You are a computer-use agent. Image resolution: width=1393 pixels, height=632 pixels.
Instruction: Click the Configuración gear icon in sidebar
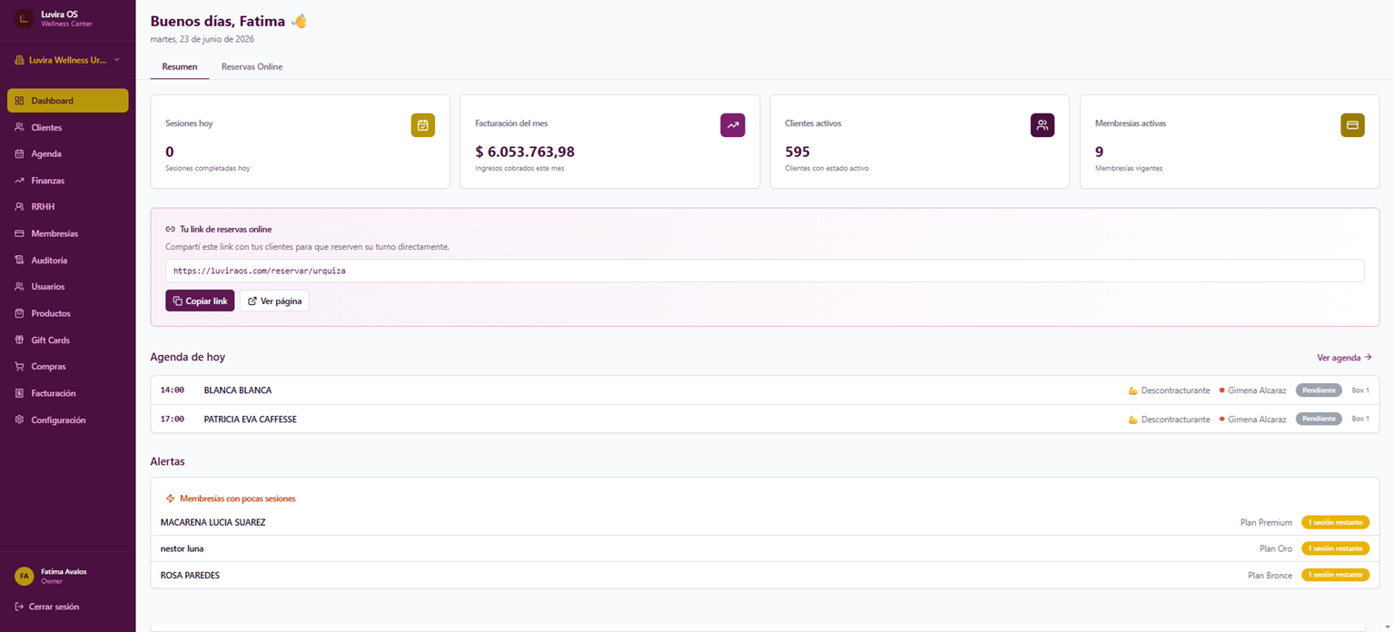tap(19, 420)
